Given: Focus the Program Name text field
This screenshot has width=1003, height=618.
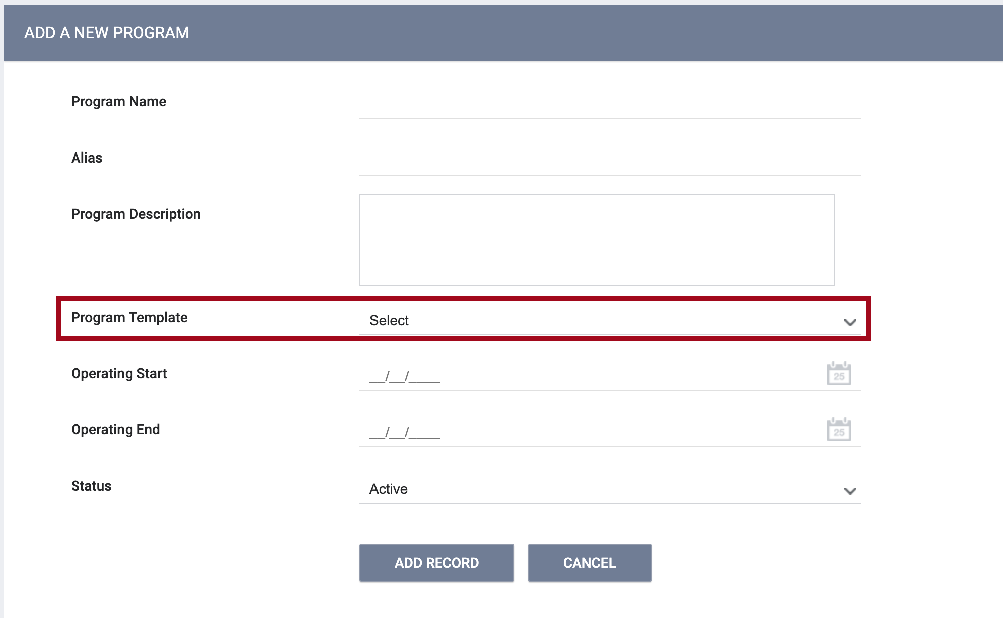Looking at the screenshot, I should (610, 106).
